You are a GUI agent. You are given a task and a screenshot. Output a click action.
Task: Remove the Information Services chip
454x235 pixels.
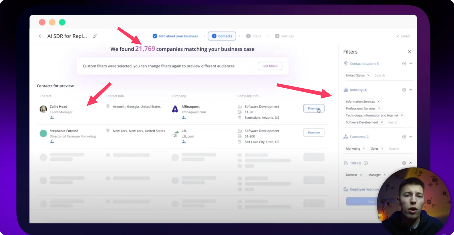(x=378, y=101)
